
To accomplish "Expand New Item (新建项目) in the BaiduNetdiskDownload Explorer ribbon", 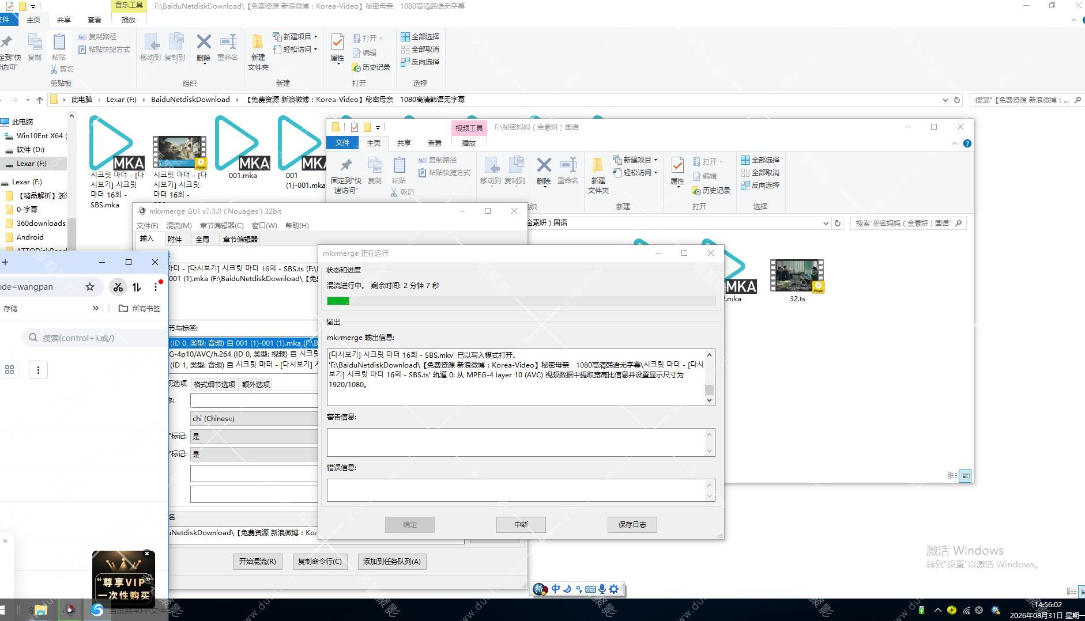I will coord(295,36).
